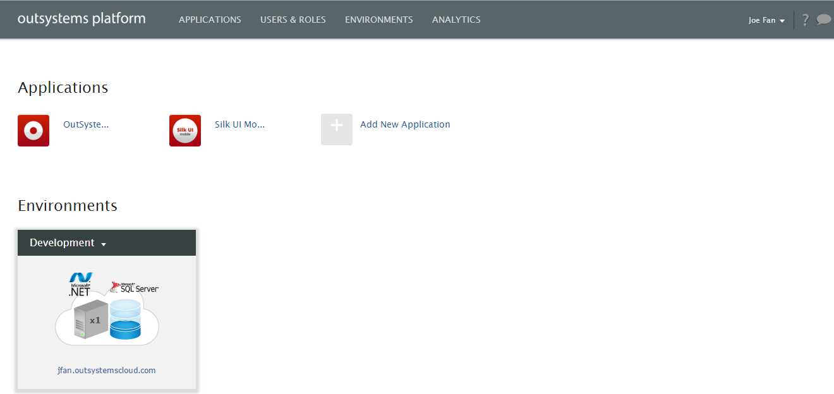Open the Applications menu

coord(210,20)
